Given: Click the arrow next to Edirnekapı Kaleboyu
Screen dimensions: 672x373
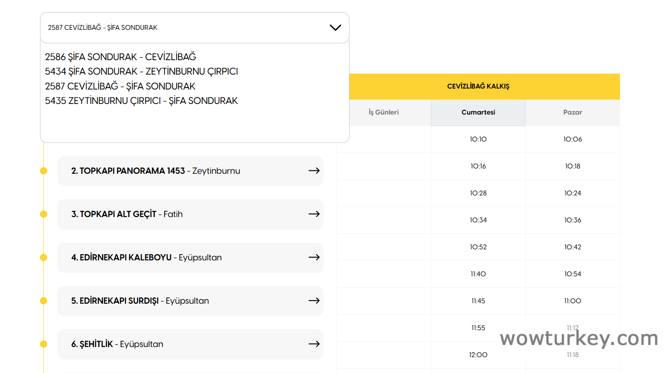Looking at the screenshot, I should [x=314, y=257].
